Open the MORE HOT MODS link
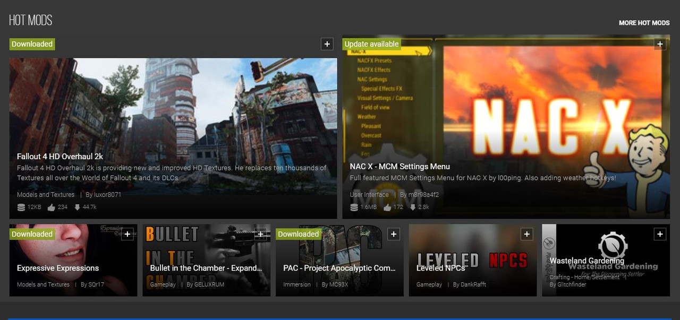The image size is (680, 320). 644,23
